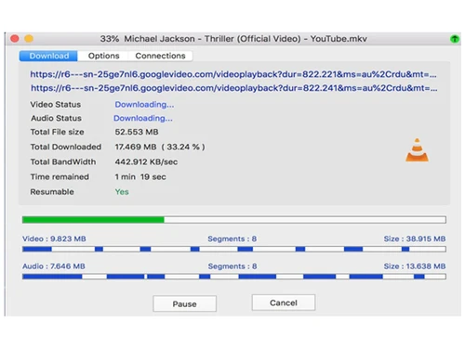465x348 pixels.
Task: Click the window title 'Thriller (Official Video)'
Action: point(253,39)
